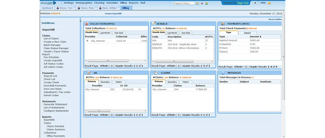Select Year-Date tab in Denials panel
The height and width of the screenshot is (138, 325).
(186, 33)
